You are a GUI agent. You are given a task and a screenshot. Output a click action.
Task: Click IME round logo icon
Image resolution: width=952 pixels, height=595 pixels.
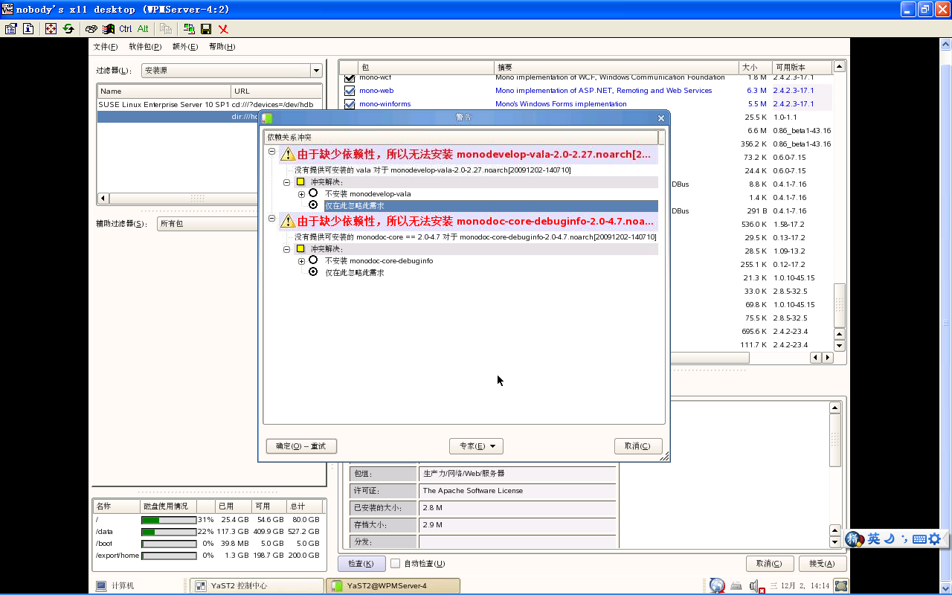tap(855, 538)
